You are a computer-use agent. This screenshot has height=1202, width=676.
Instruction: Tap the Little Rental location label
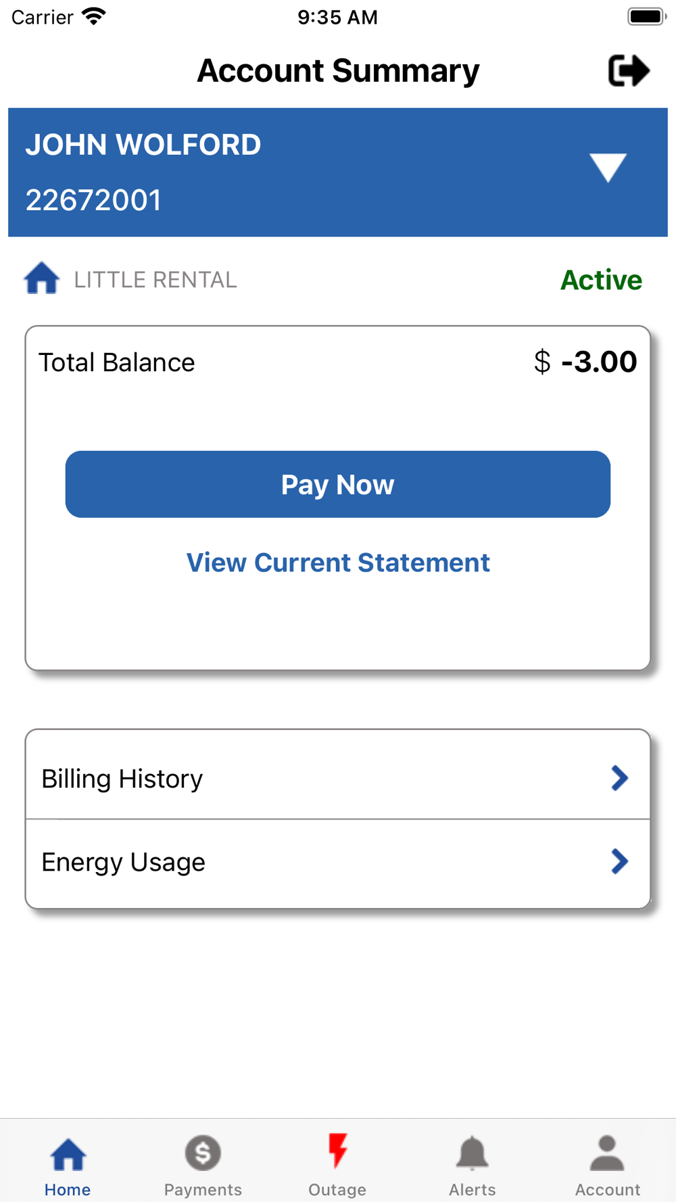155,280
